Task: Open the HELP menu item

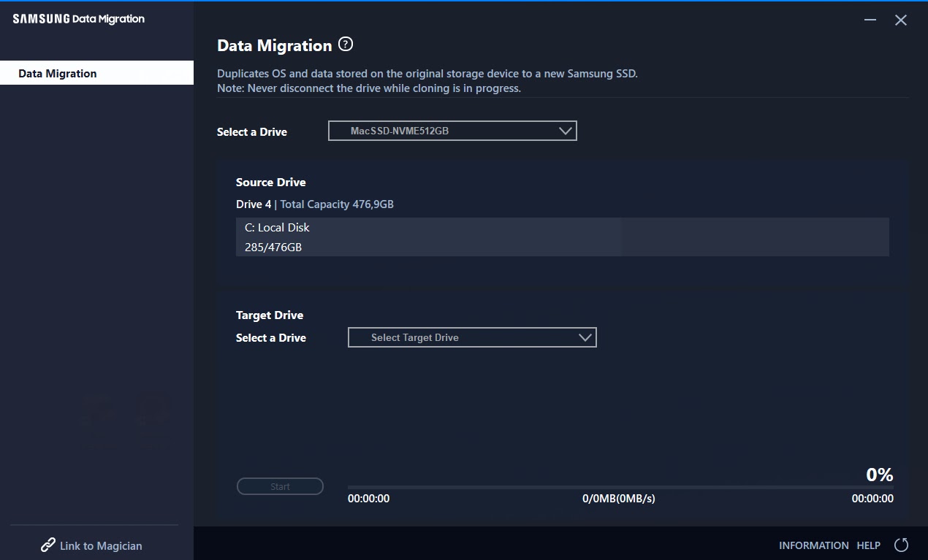Action: click(868, 545)
